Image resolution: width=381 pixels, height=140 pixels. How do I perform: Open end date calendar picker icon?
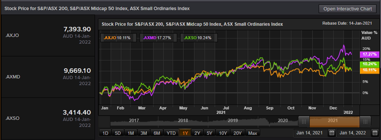coord(374,133)
